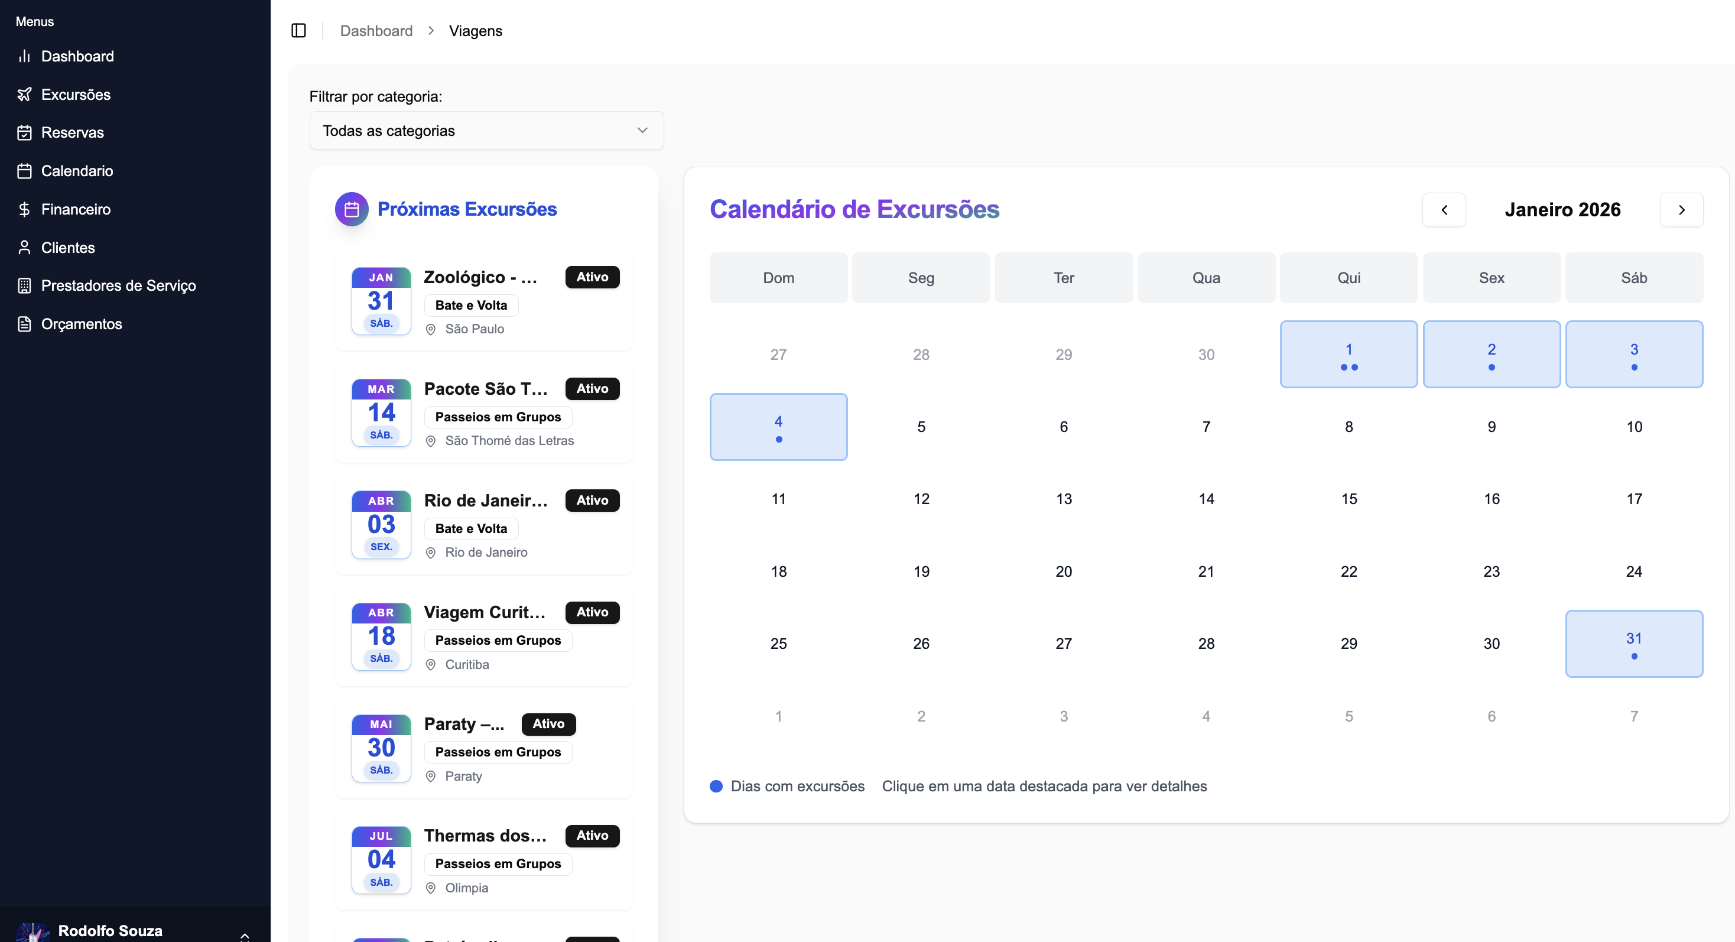Click the Reservas calendar-check icon
Screen dimensions: 1735x942
(x=24, y=132)
